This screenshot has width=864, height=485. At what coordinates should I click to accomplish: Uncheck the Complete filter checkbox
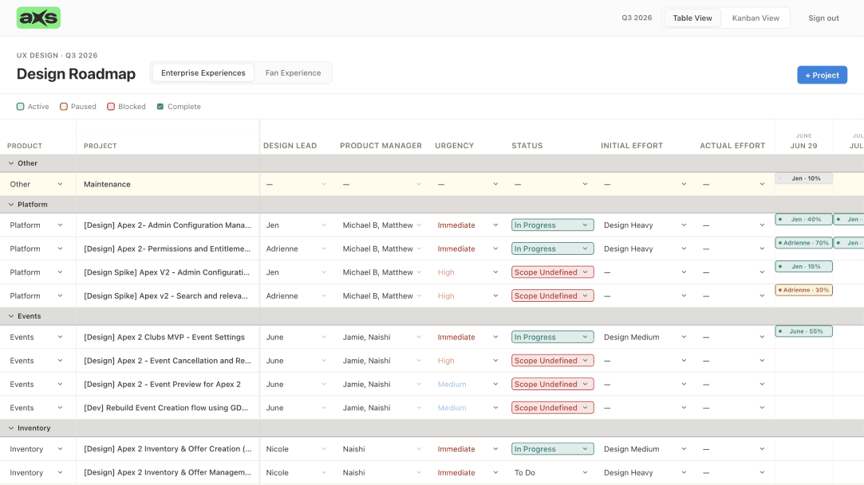point(160,107)
